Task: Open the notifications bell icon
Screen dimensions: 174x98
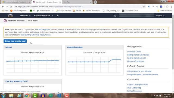Action: [x=115, y=16]
